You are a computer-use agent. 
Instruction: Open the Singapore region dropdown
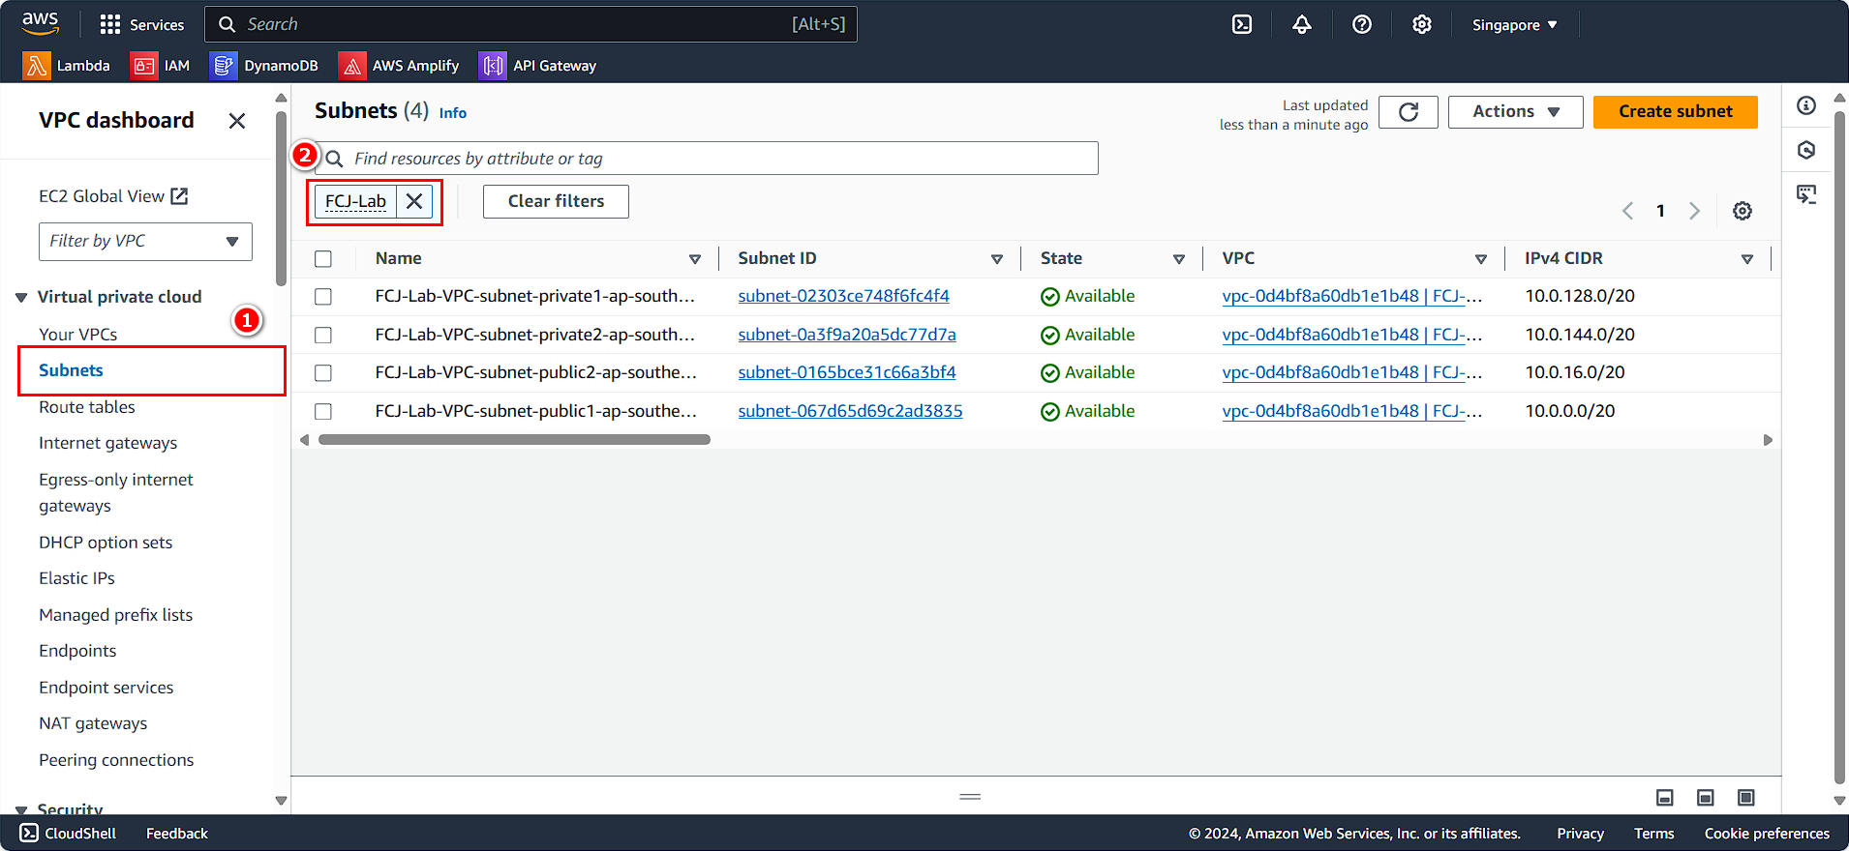click(x=1515, y=25)
